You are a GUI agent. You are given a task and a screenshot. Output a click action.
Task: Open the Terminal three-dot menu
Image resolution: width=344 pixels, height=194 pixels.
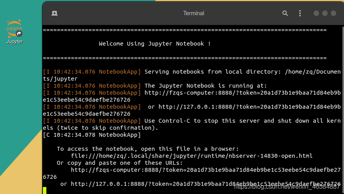pos(300,13)
